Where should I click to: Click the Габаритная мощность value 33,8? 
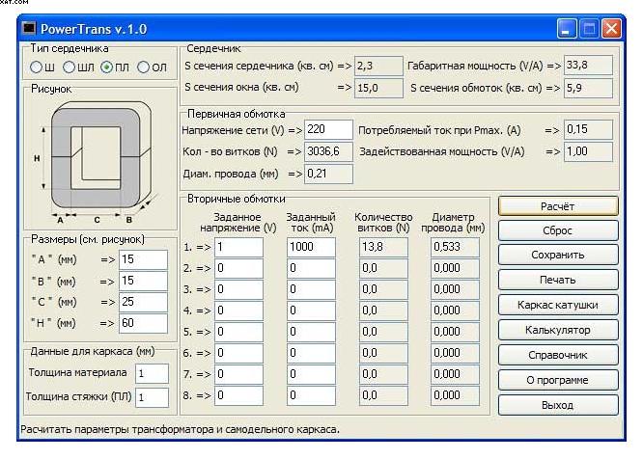(589, 66)
